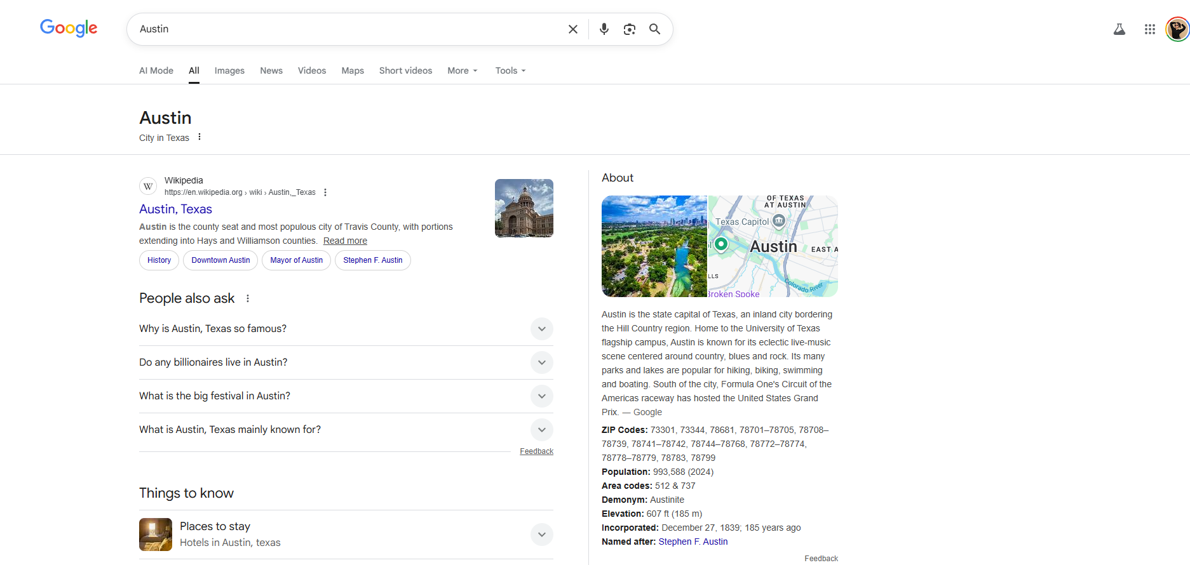Open search by image camera icon
Screen dimensions: 1190x565
629,29
